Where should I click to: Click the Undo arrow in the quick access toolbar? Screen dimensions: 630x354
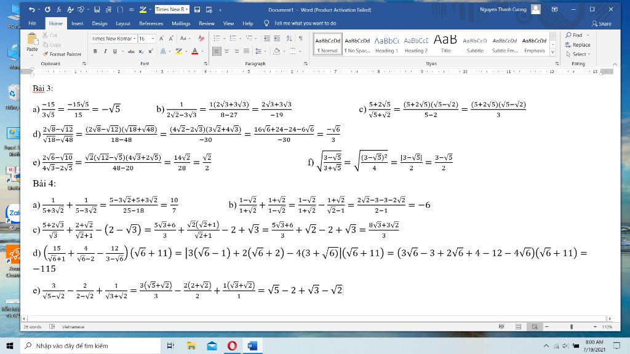[x=32, y=9]
